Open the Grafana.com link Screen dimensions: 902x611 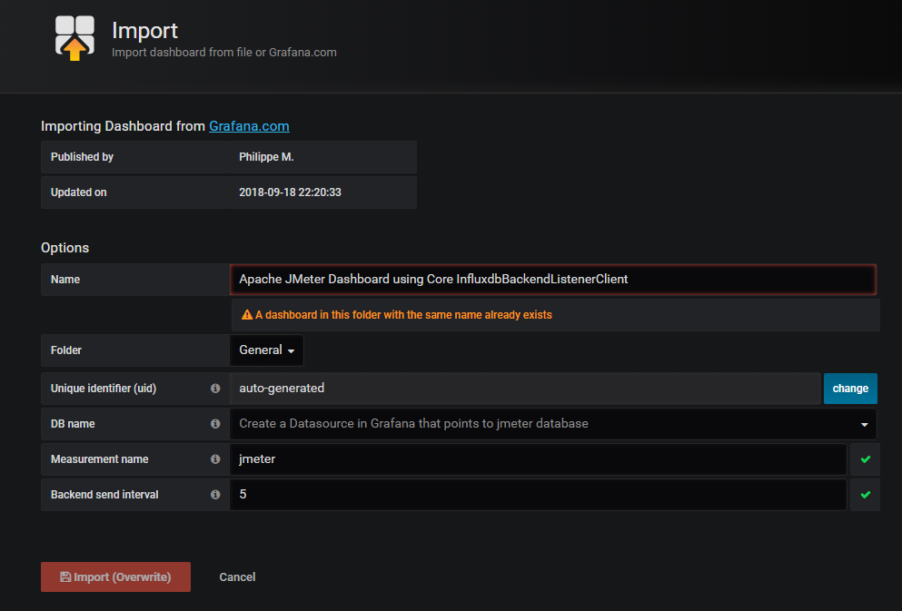coord(249,126)
